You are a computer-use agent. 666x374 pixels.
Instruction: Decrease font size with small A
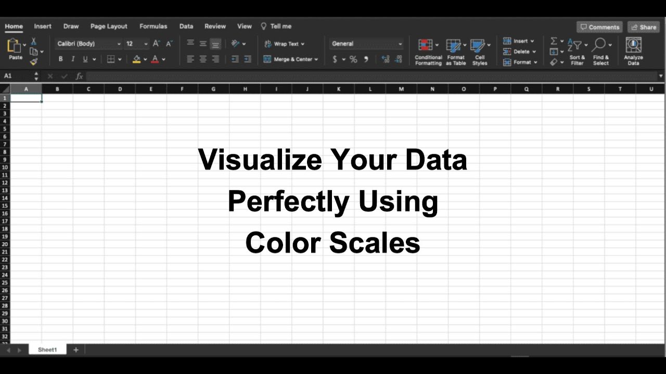click(169, 44)
